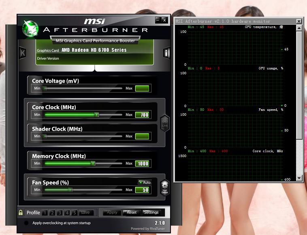
Task: Enable Auto fan speed
Action: coord(145,182)
